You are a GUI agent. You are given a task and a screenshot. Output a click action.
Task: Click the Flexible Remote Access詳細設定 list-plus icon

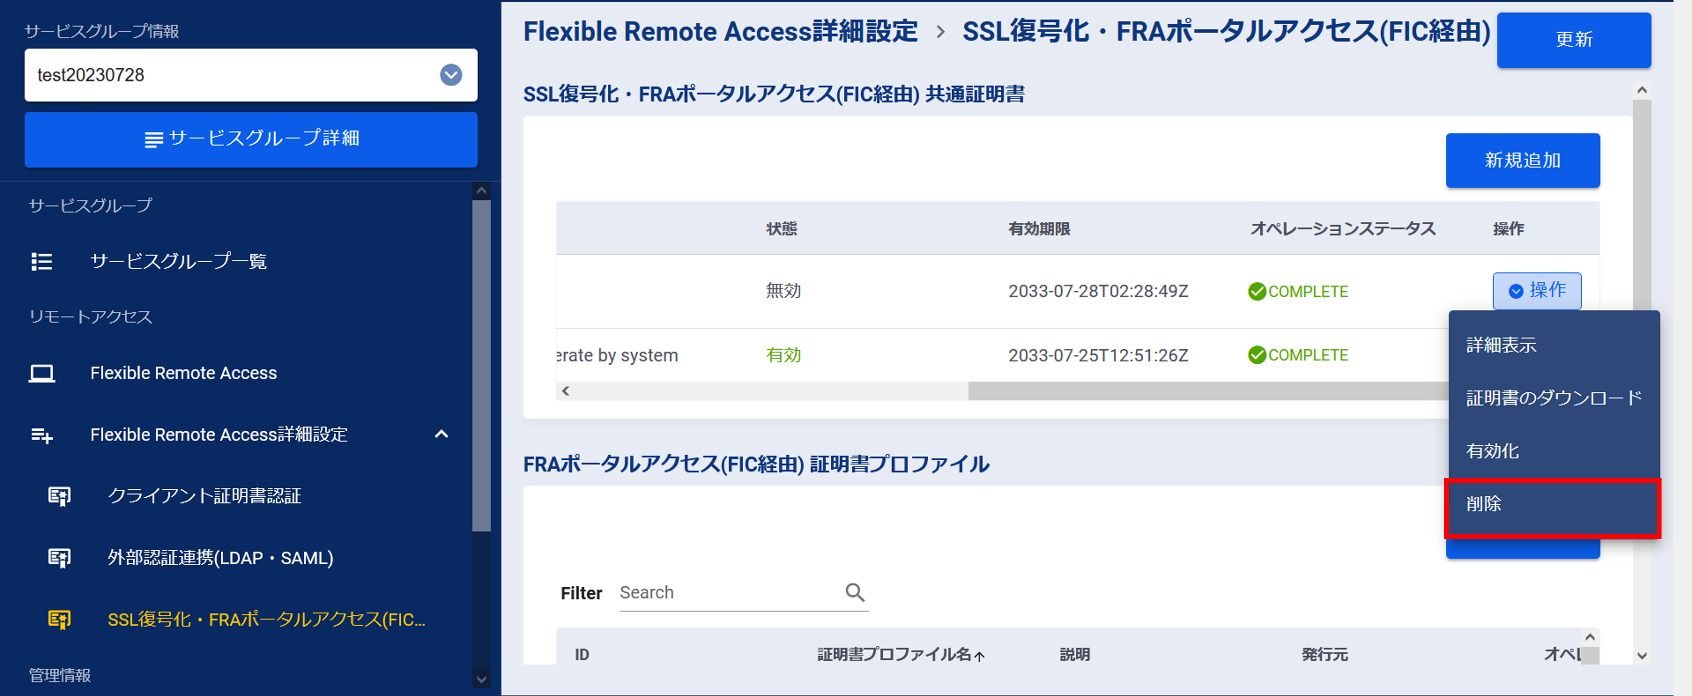point(42,435)
